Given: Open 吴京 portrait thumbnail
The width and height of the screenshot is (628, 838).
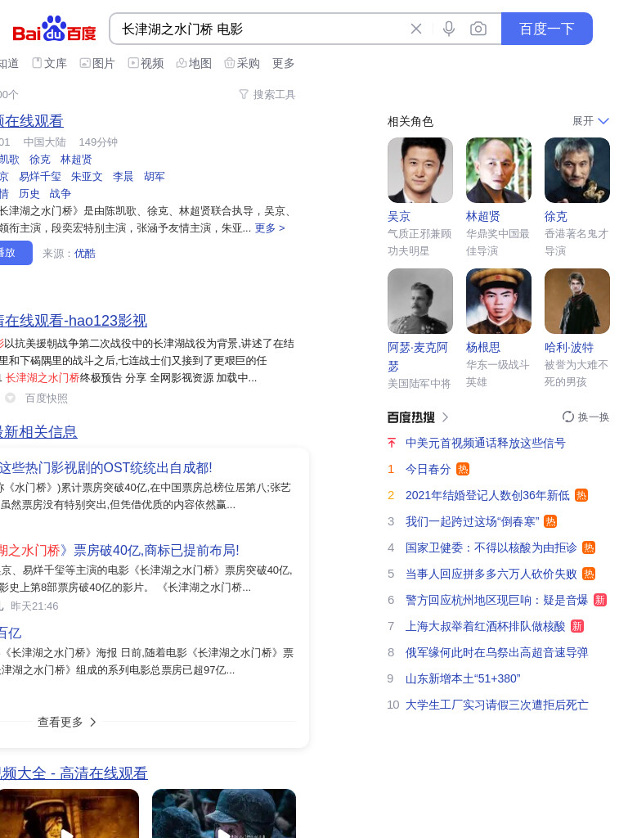Looking at the screenshot, I should click(420, 170).
